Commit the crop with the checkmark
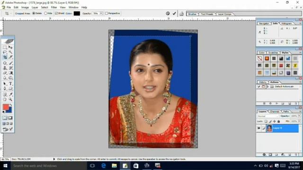This screenshot has height=170, width=303. (x=174, y=13)
